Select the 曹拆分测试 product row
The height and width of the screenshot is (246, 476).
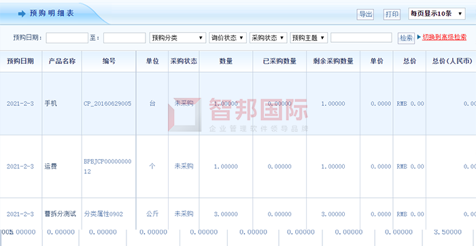pyautogui.click(x=238, y=214)
